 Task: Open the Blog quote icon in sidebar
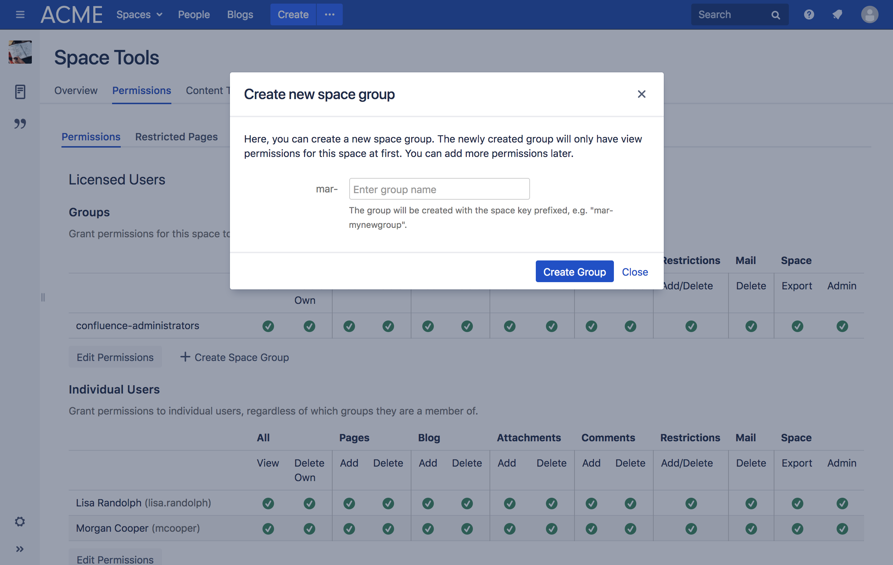tap(20, 124)
